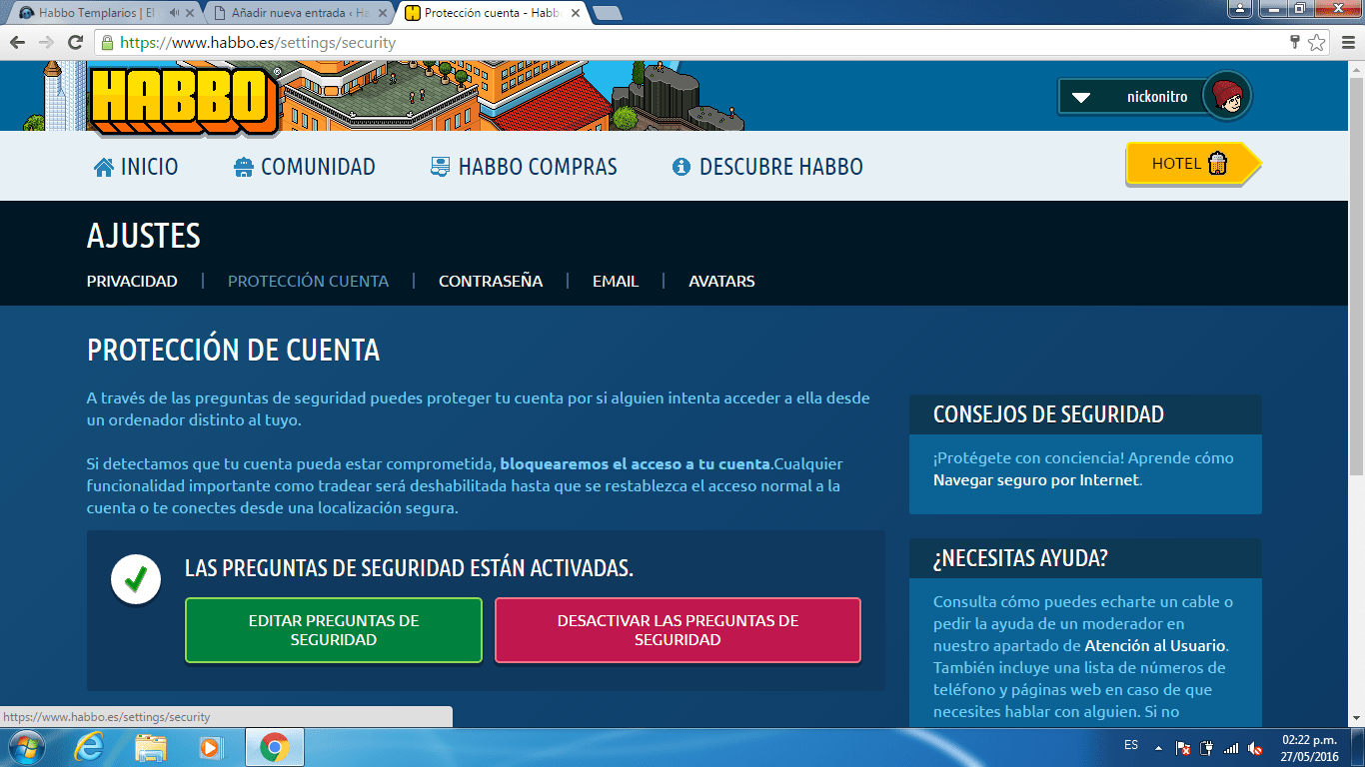The image size is (1365, 767).
Task: Open the Windows Start menu
Action: point(26,747)
